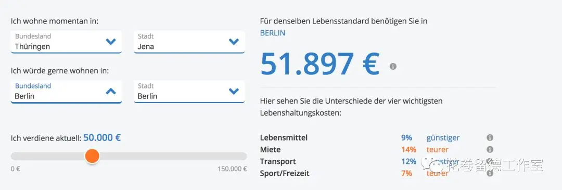Click info icon in Lebensmittel row
Screen dimensions: 562x190
pyautogui.click(x=490, y=137)
